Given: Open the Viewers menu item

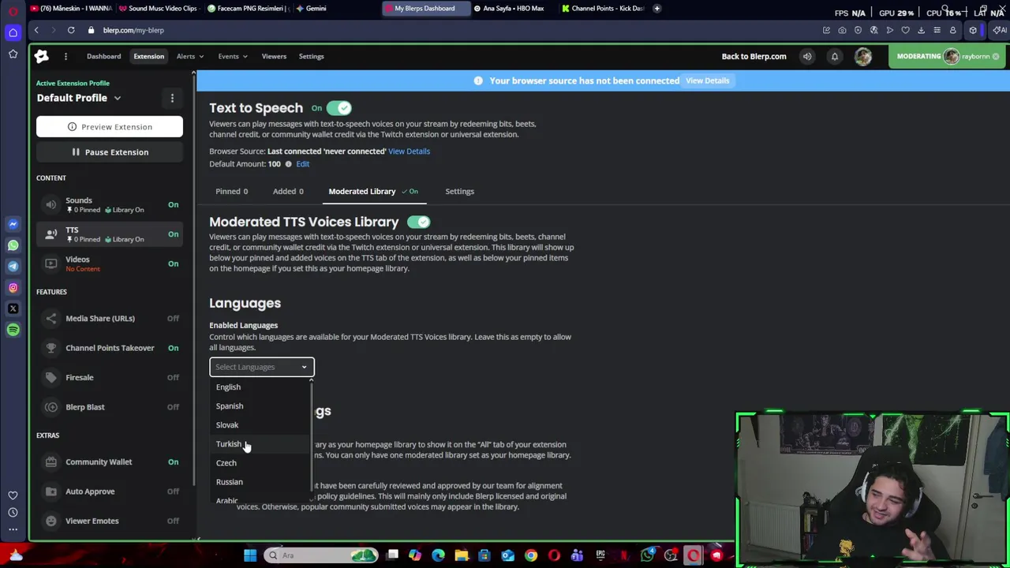Looking at the screenshot, I should [274, 56].
